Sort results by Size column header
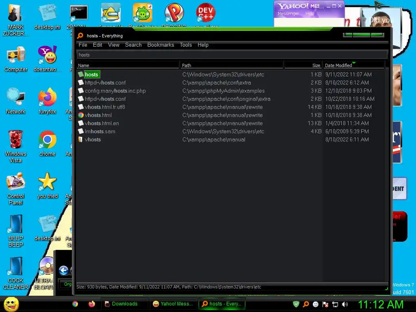This screenshot has height=312, width=416. (303, 65)
